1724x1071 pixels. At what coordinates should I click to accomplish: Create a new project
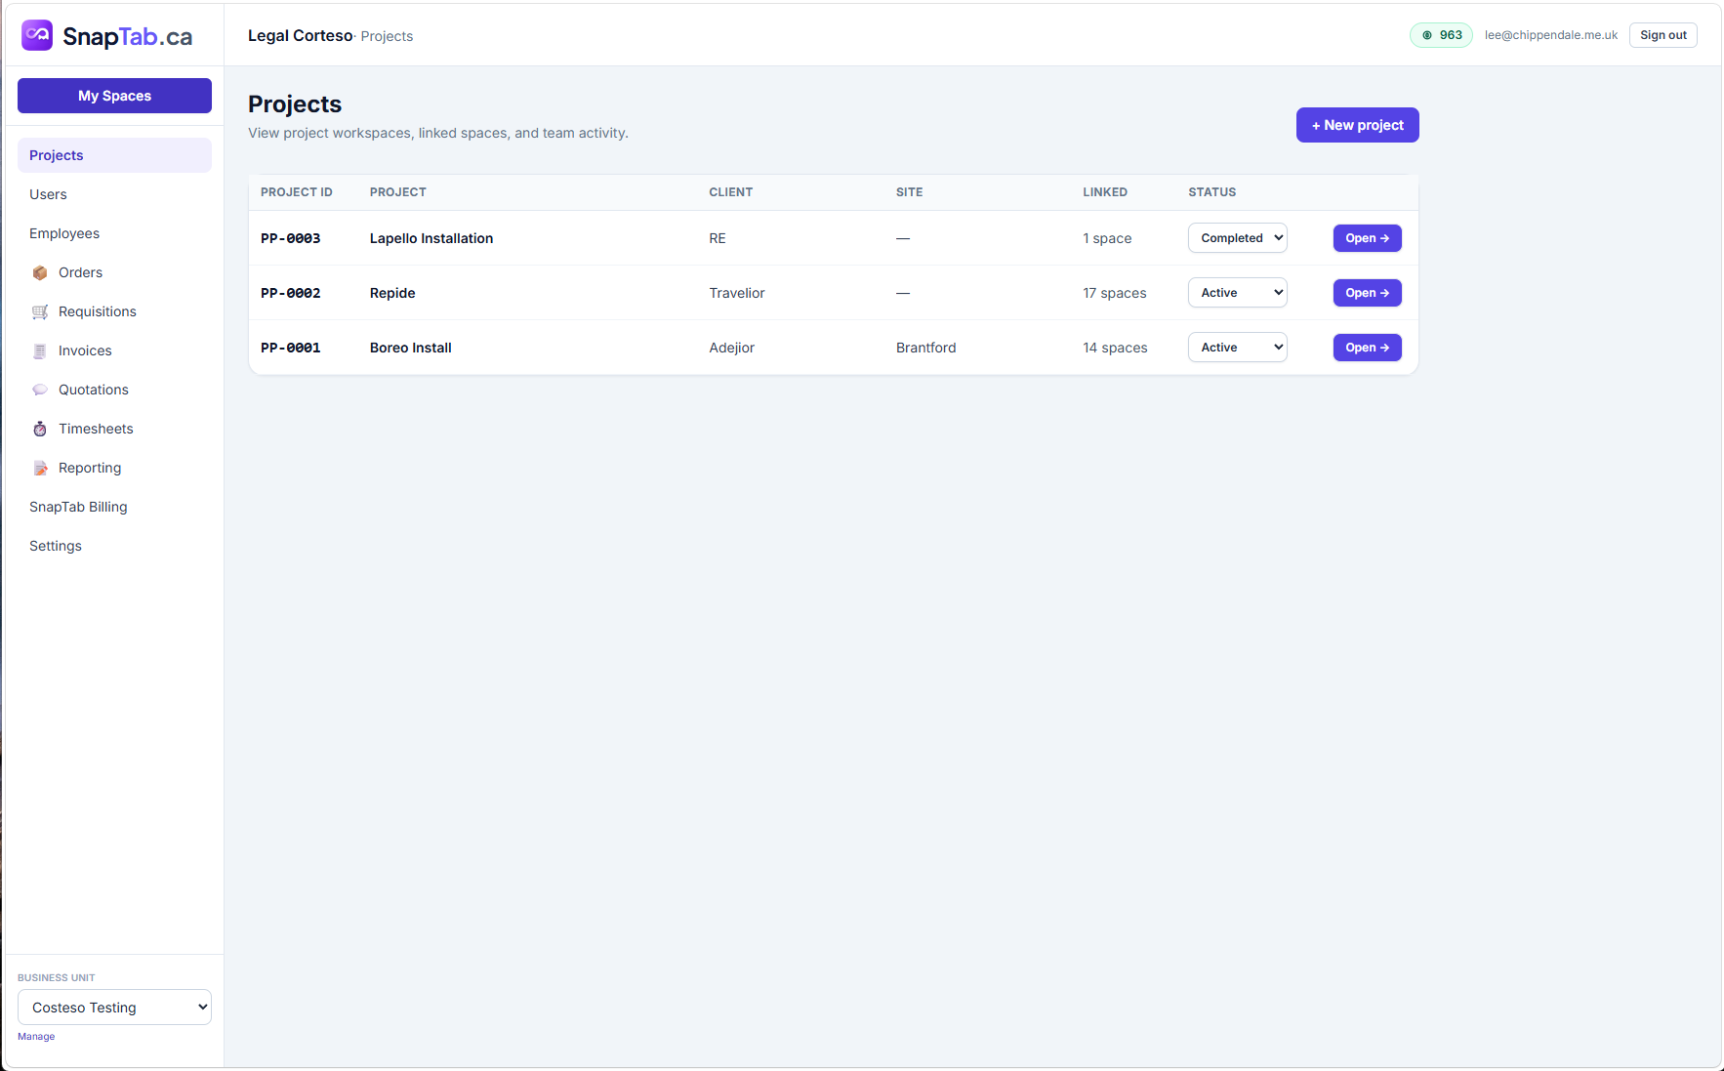[1357, 125]
